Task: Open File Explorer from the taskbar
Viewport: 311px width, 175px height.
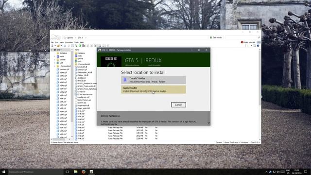Action: tap(76, 172)
